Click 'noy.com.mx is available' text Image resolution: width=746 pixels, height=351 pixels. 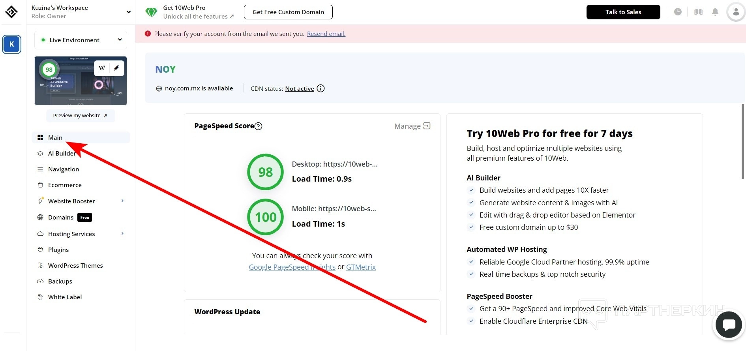click(199, 88)
